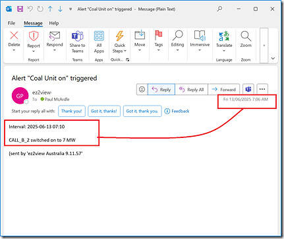Go to next item with down arrow

tap(60, 9)
